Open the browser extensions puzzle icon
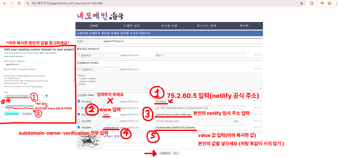Viewport: 338px width, 158px height. click(x=312, y=3)
